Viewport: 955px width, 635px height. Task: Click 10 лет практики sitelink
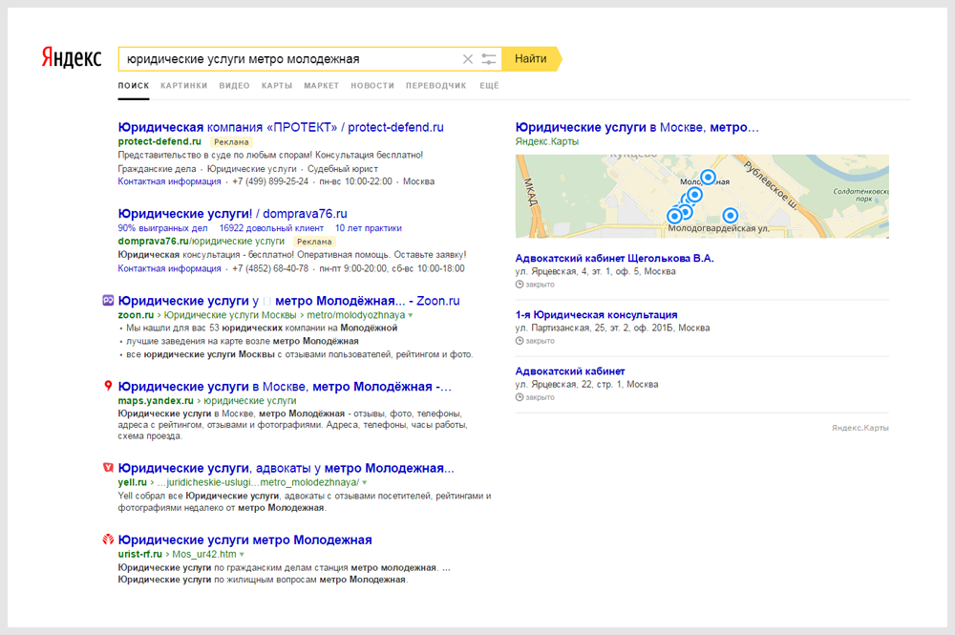[369, 228]
